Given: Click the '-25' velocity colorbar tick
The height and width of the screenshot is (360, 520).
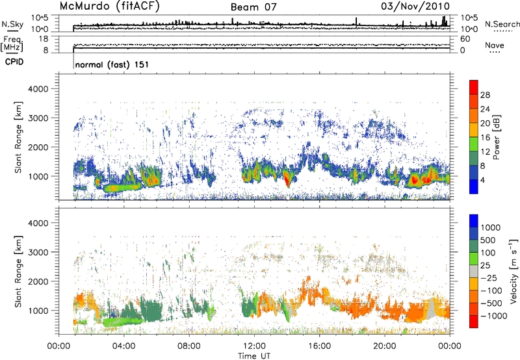Looking at the screenshot, I should (490, 277).
